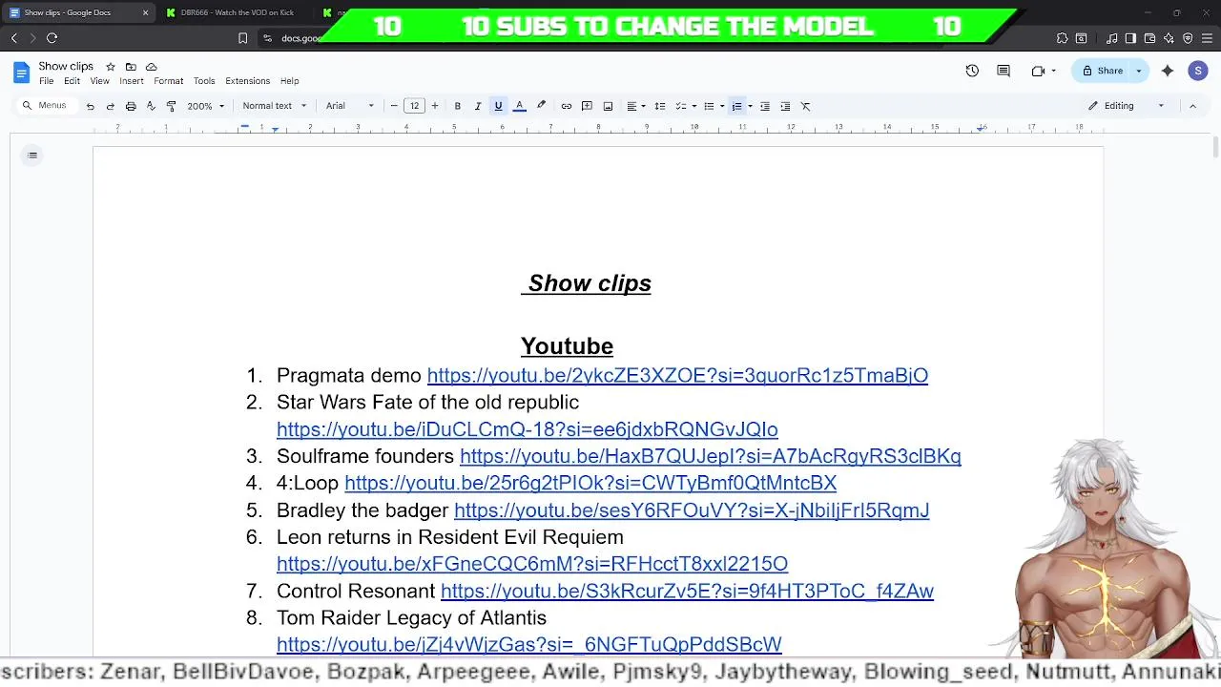The height and width of the screenshot is (687, 1221).
Task: Click the Share button
Action: [x=1103, y=71]
